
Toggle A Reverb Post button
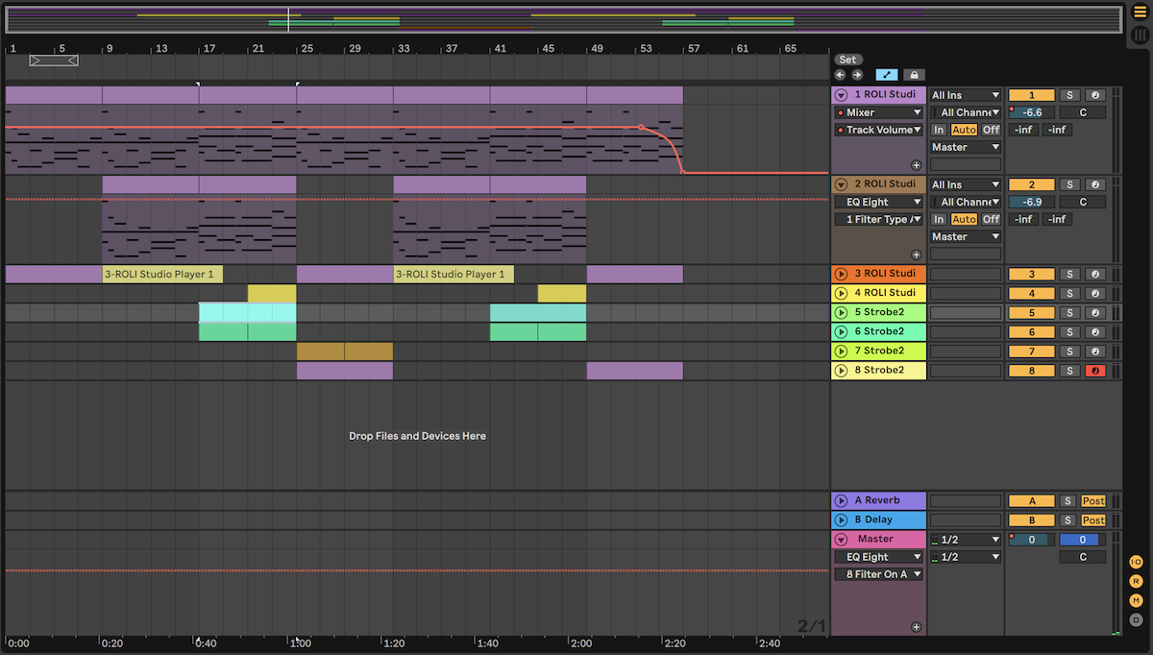[x=1093, y=500]
